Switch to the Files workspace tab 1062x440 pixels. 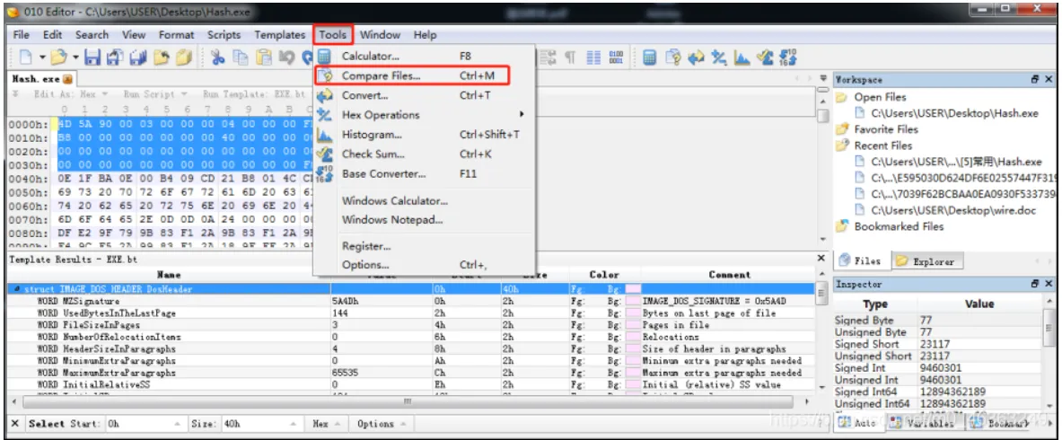click(x=861, y=261)
